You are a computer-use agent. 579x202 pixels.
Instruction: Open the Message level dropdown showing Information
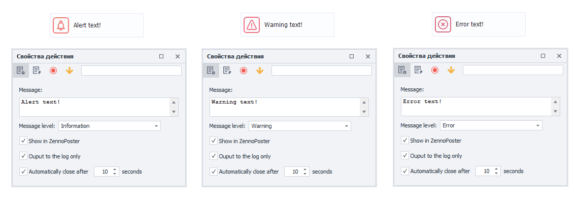coord(110,126)
